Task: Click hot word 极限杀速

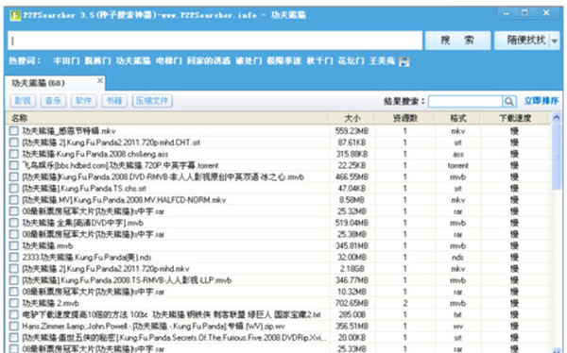Action: 283,60
